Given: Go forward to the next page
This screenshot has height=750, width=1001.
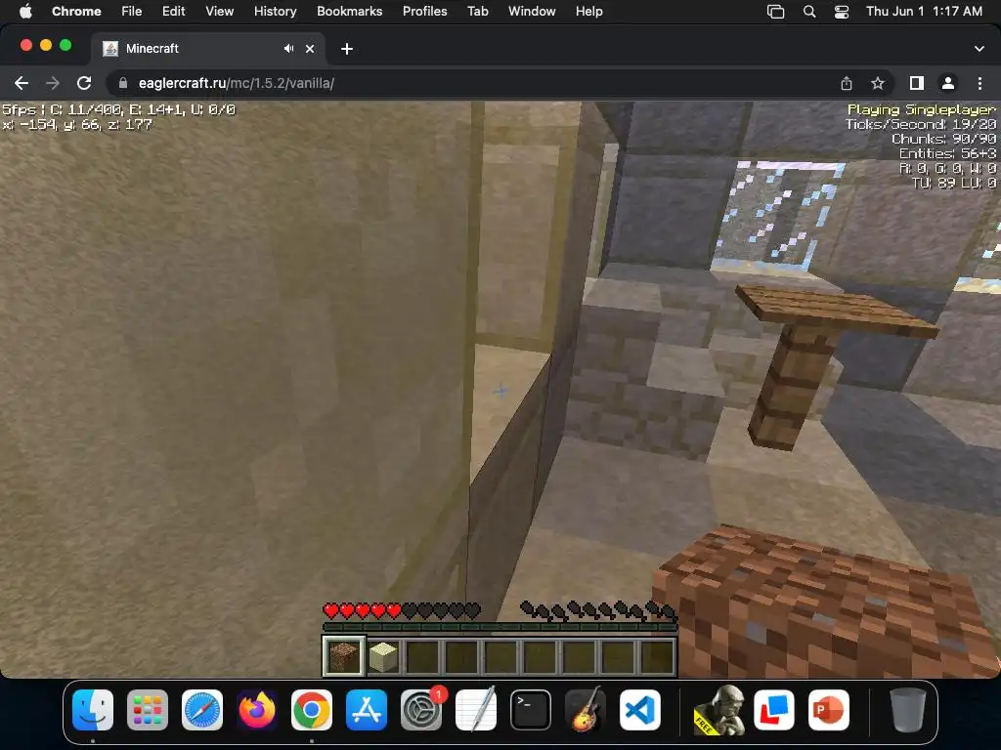Looking at the screenshot, I should 53,83.
